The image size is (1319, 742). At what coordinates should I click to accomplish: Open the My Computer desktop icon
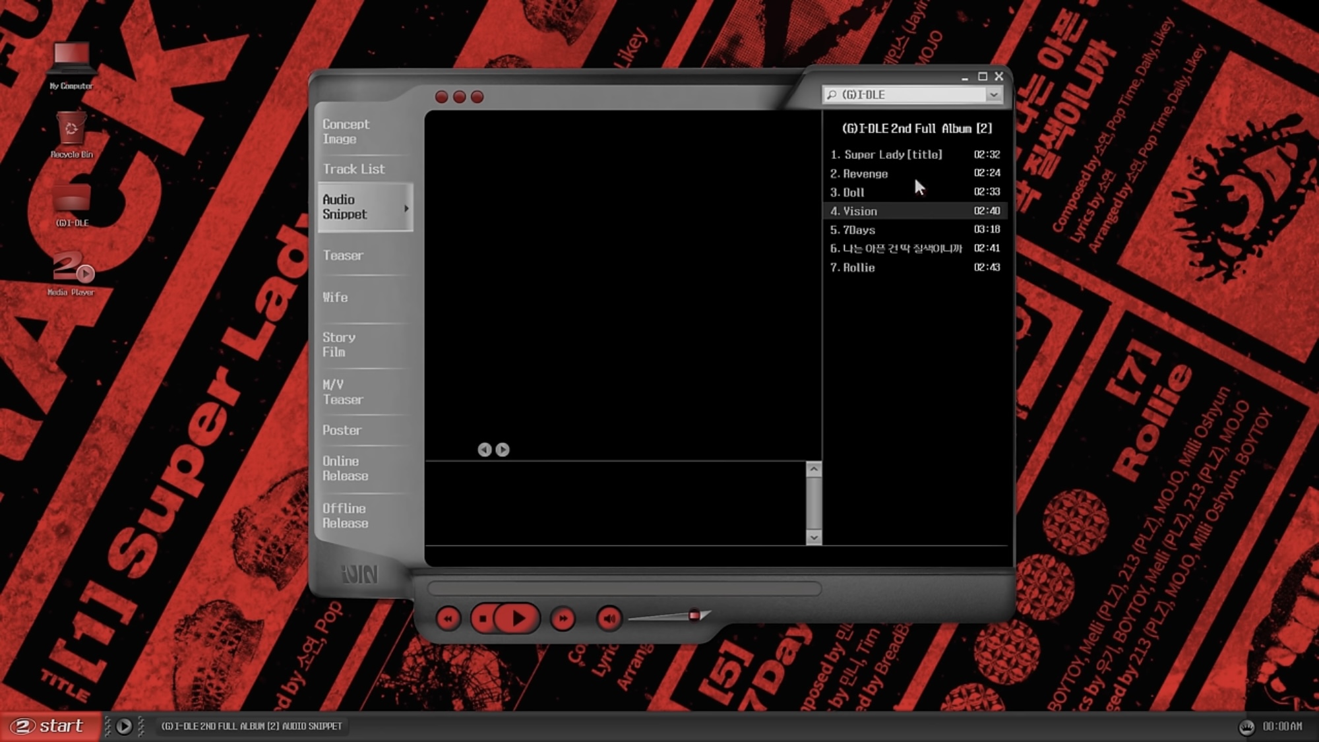(71, 66)
